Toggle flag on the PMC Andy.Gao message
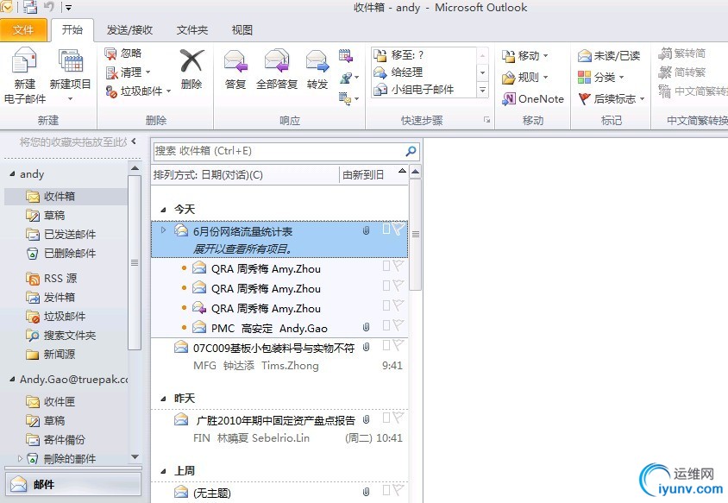728x503 pixels. click(x=399, y=325)
